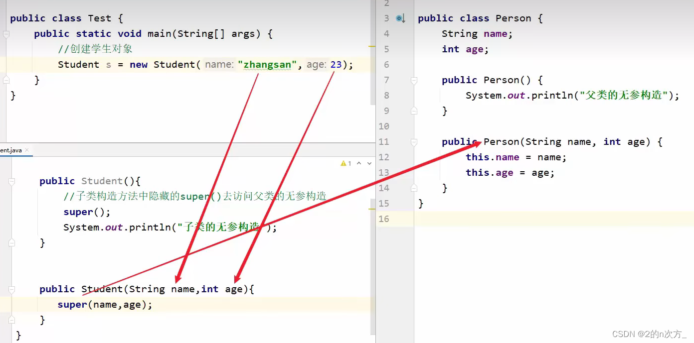The width and height of the screenshot is (694, 343).
Task: Click the Test editor vertical scrollbar
Action: [x=373, y=52]
